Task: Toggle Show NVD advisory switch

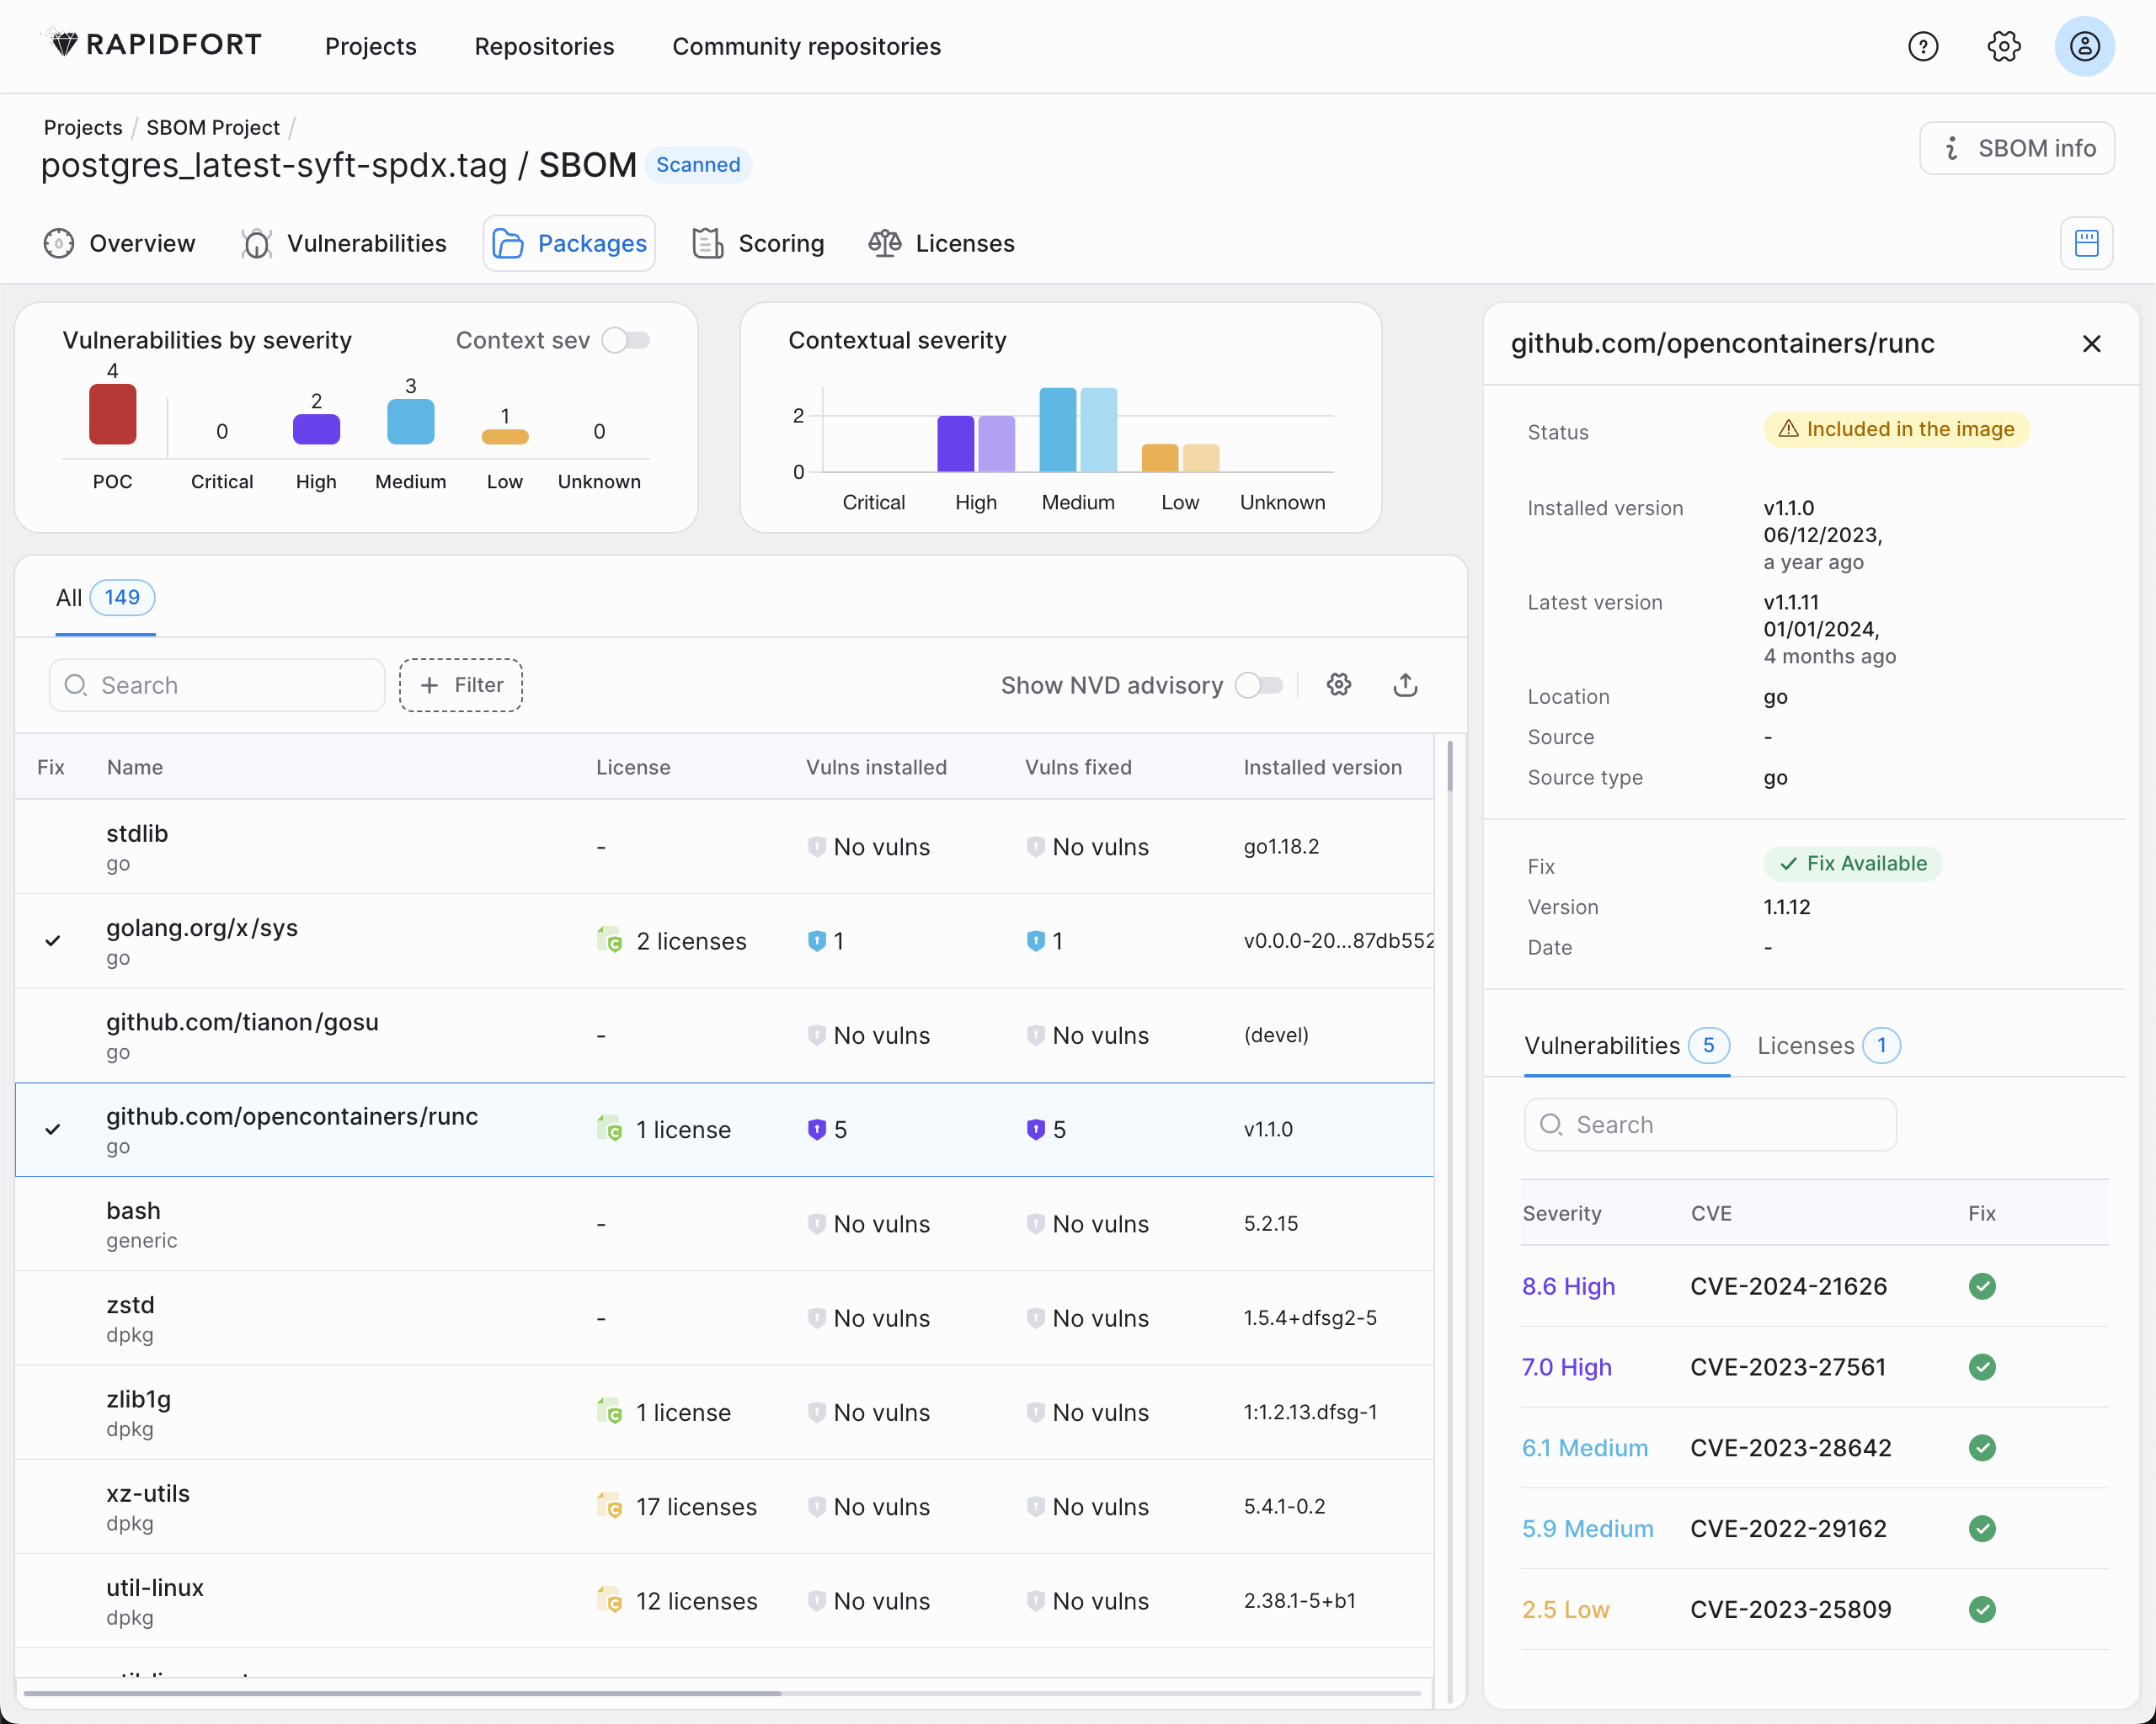Action: 1259,684
